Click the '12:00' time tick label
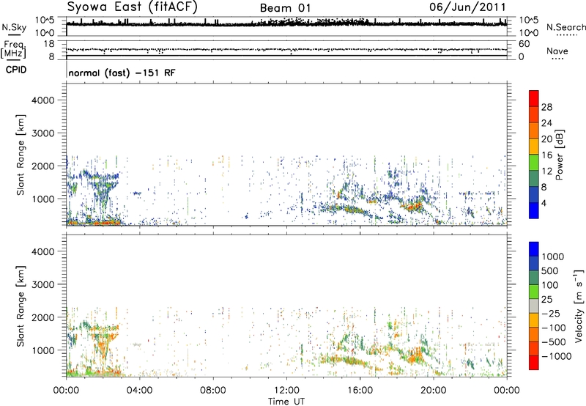Image resolution: width=586 pixels, height=406 pixels. point(286,391)
